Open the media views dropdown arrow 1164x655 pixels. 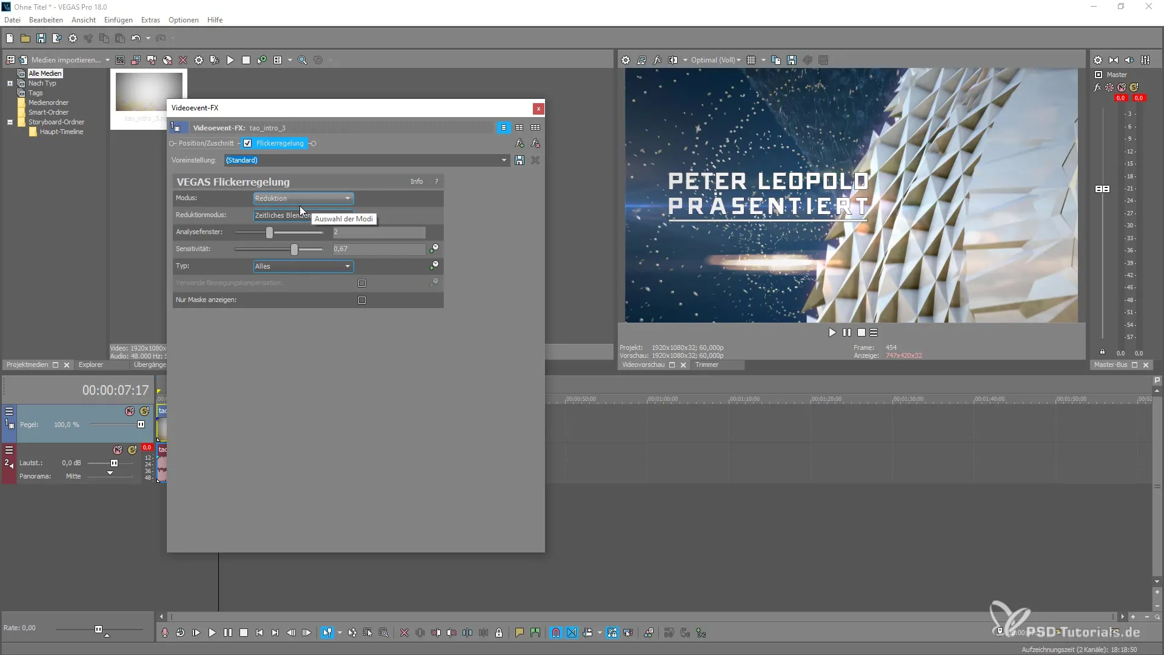point(290,60)
